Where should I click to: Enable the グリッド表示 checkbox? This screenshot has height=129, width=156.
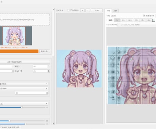pos(68,10)
